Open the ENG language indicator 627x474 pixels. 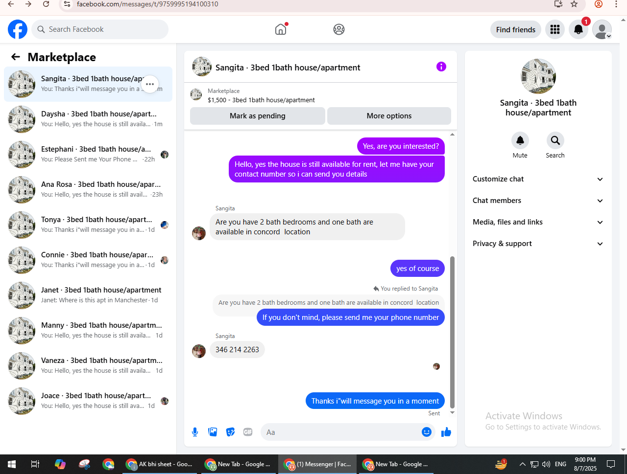561,464
